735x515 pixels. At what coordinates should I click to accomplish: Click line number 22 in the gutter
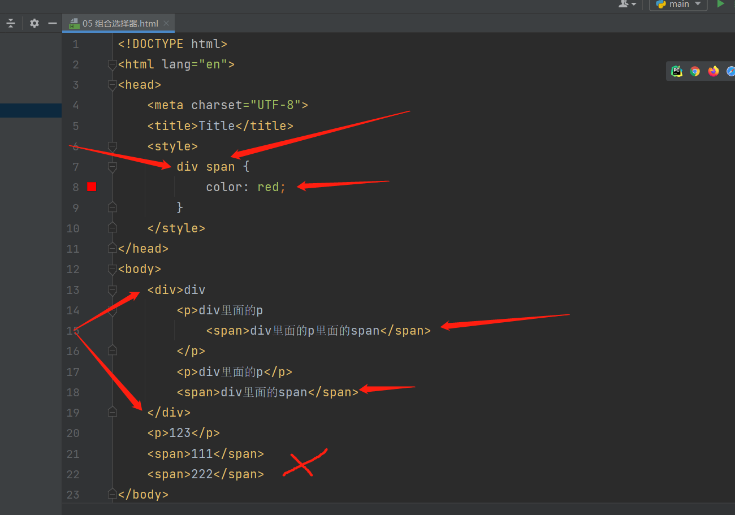click(73, 474)
